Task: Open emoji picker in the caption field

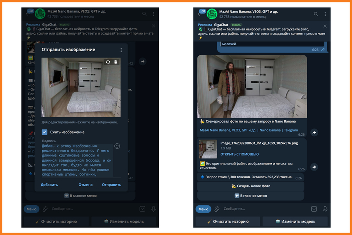Action: tap(117, 146)
